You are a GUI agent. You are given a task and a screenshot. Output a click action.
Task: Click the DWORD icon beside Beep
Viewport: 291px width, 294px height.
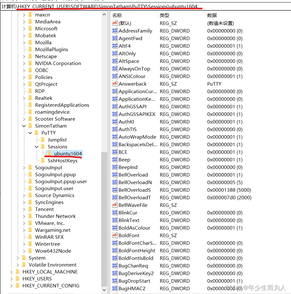pyautogui.click(x=115, y=159)
